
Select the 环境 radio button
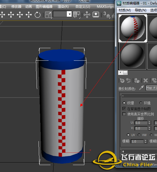pos(141,103)
